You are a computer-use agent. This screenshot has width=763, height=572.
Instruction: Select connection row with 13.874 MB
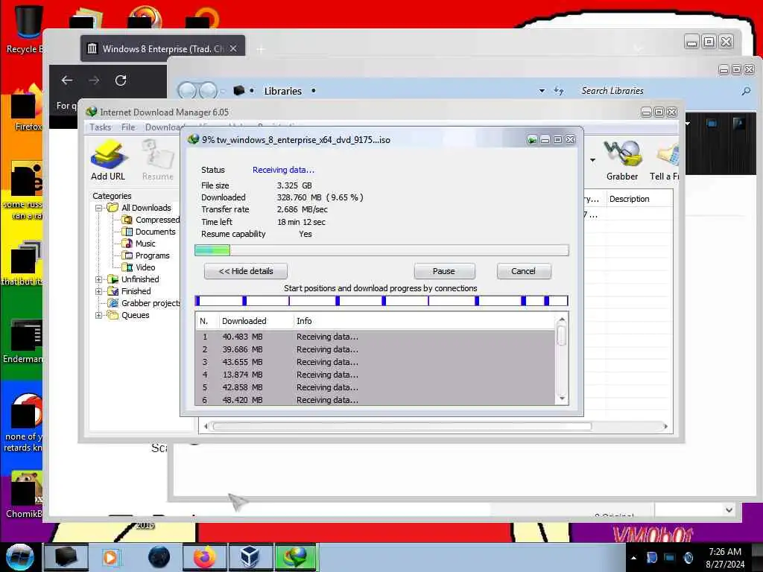point(376,375)
